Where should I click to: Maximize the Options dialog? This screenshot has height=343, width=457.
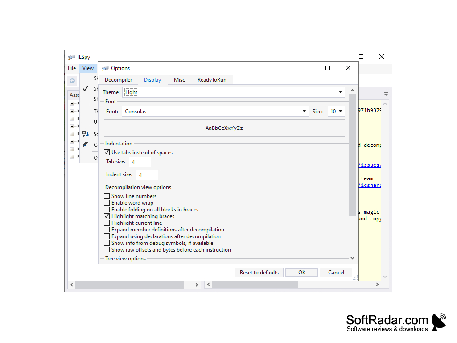point(328,68)
